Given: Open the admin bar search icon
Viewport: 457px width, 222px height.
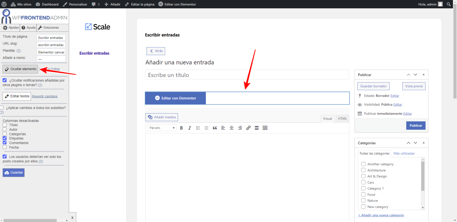Looking at the screenshot, I should coord(448,4).
